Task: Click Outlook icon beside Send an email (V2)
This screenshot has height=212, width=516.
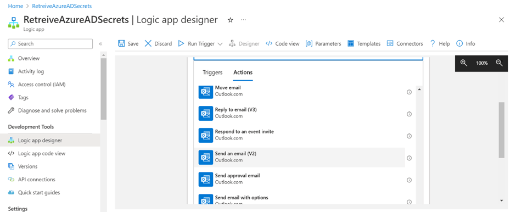Action: pos(206,158)
